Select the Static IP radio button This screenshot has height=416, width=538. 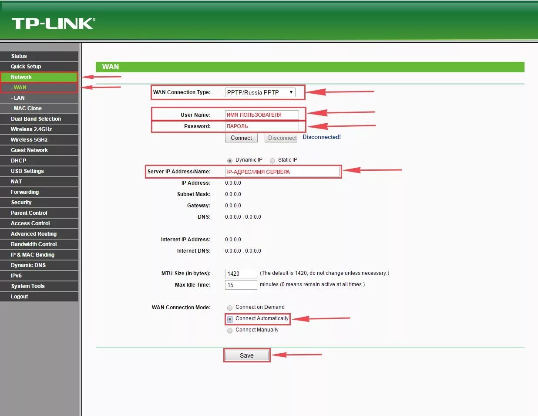coord(272,160)
